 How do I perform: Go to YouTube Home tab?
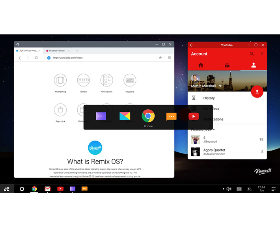(201, 65)
